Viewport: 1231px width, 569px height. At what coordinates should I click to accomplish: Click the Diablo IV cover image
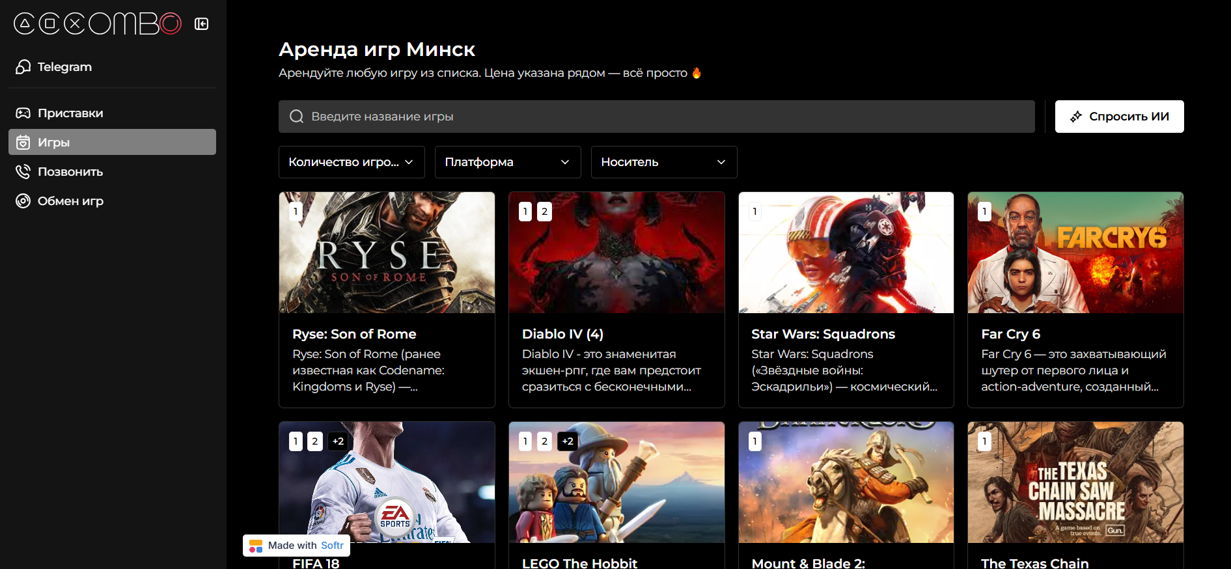616,253
